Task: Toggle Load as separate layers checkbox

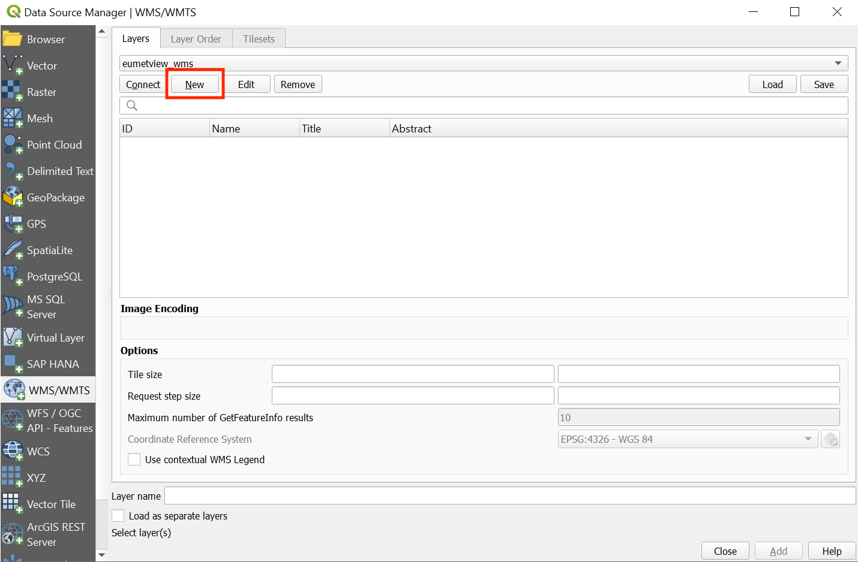Action: click(118, 516)
